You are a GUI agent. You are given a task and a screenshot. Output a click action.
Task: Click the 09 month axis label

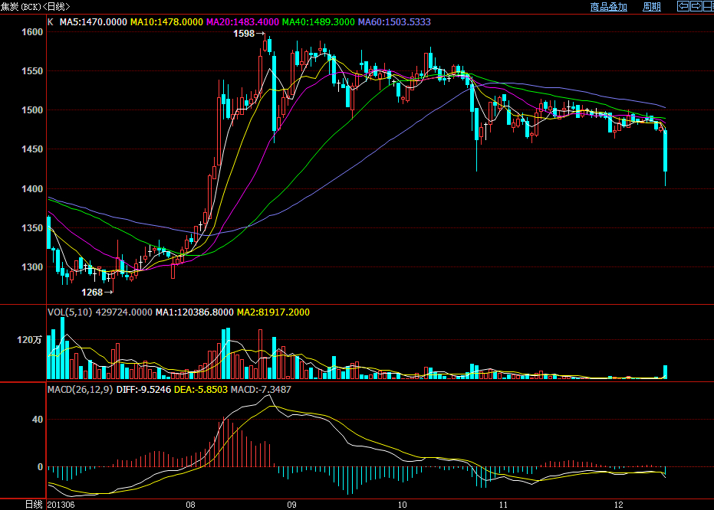(291, 505)
